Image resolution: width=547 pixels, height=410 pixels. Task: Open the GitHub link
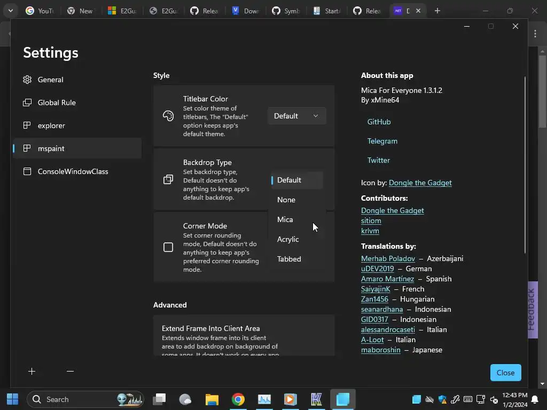[x=379, y=122]
